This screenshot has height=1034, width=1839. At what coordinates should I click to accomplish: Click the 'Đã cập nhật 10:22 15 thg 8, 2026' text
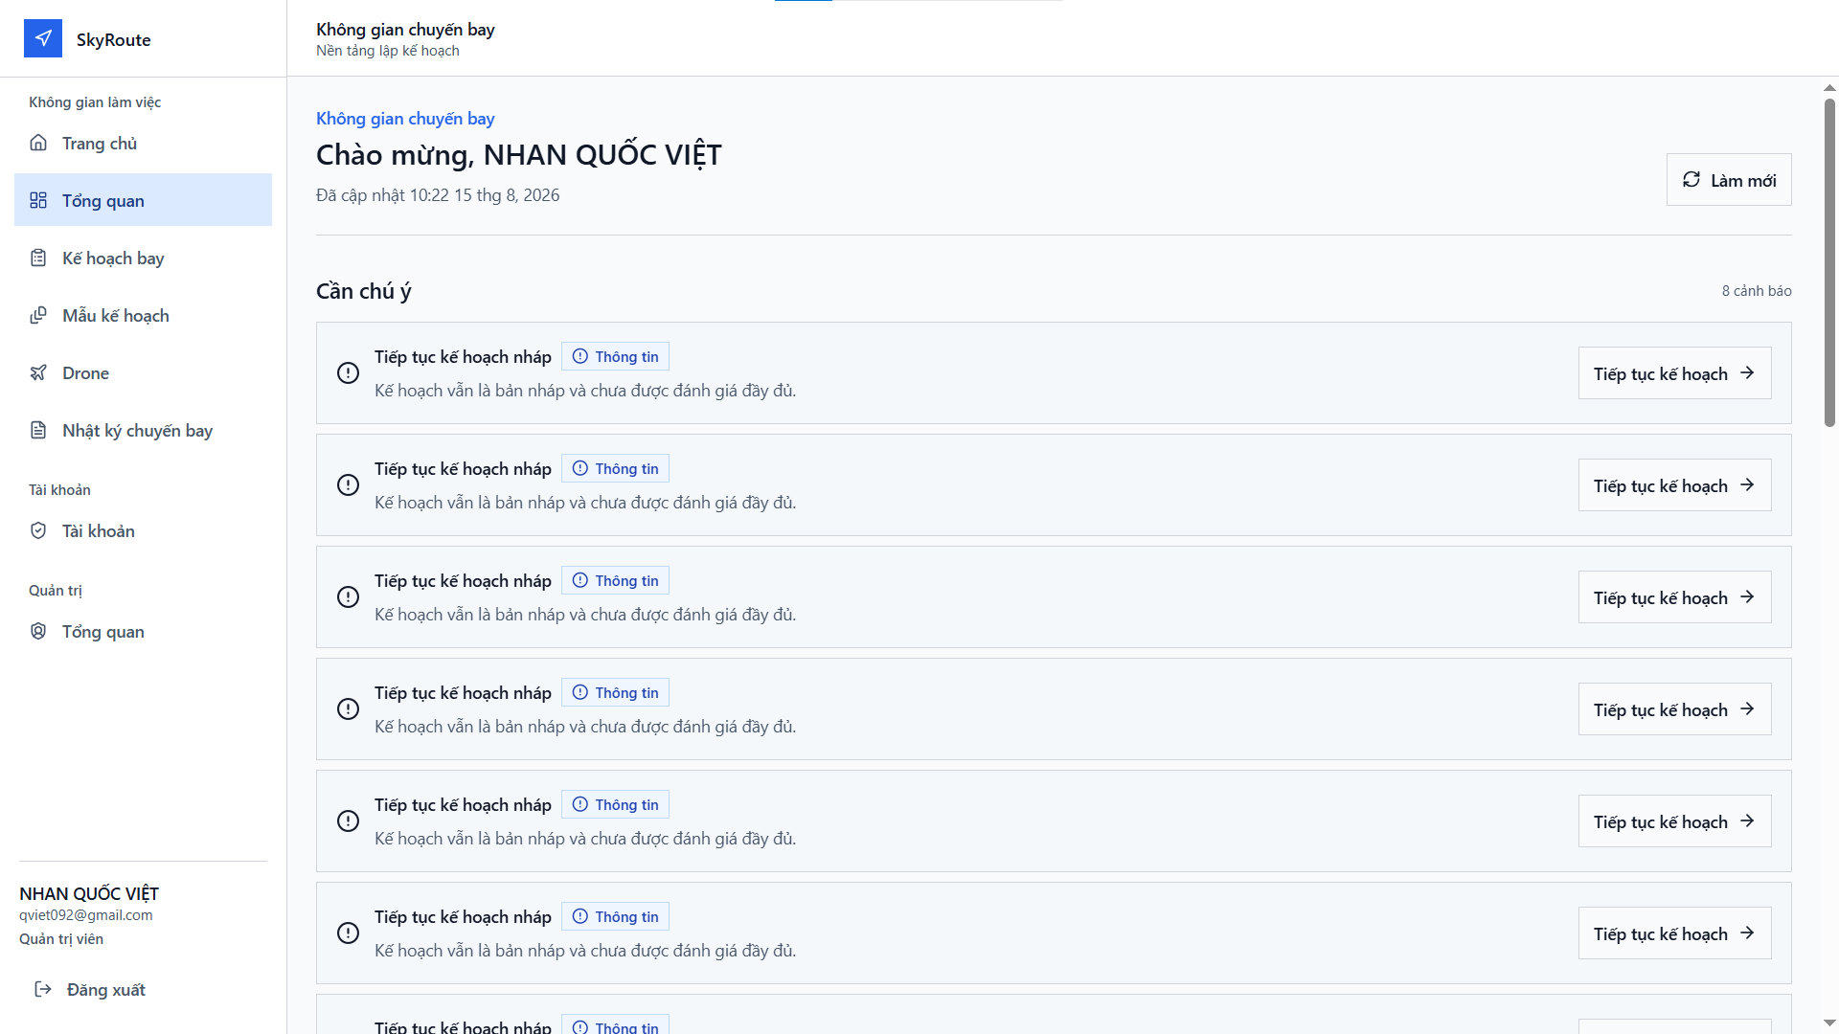tap(438, 195)
